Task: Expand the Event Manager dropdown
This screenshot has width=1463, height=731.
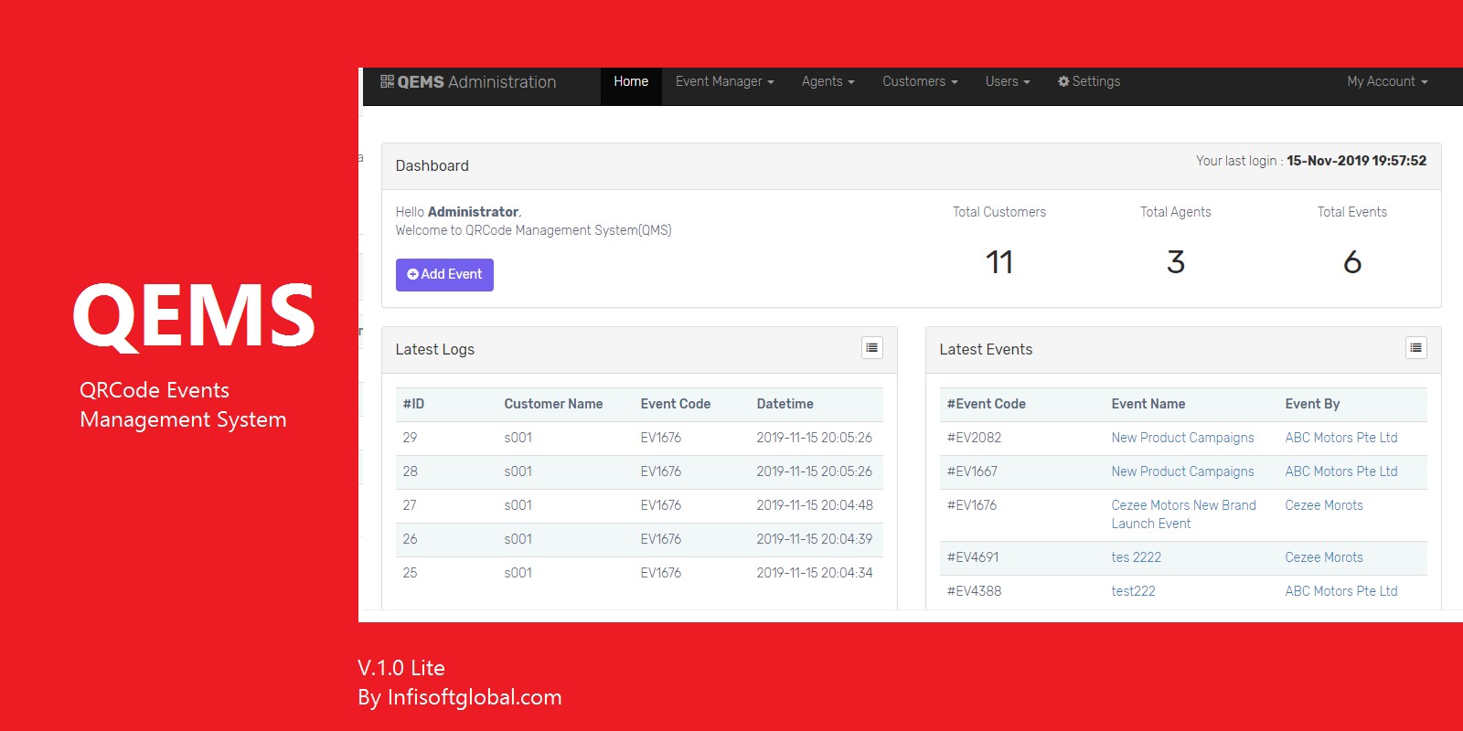Action: pyautogui.click(x=724, y=81)
